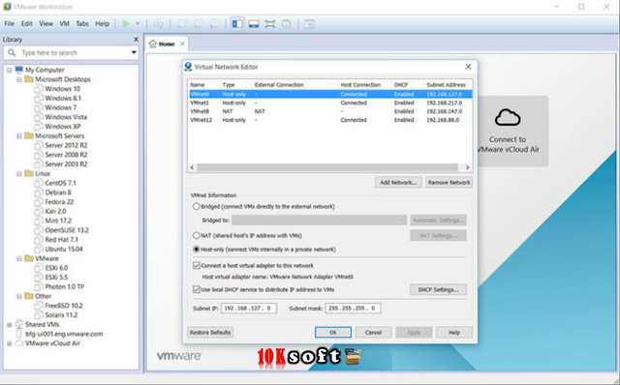Collapse the Microsoft Servers folder

[18, 135]
